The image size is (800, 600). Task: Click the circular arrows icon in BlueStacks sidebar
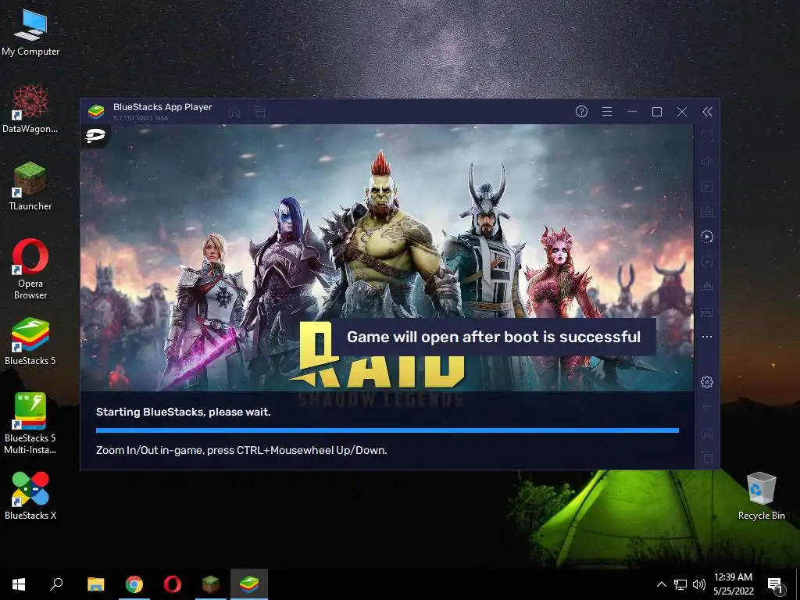click(707, 261)
